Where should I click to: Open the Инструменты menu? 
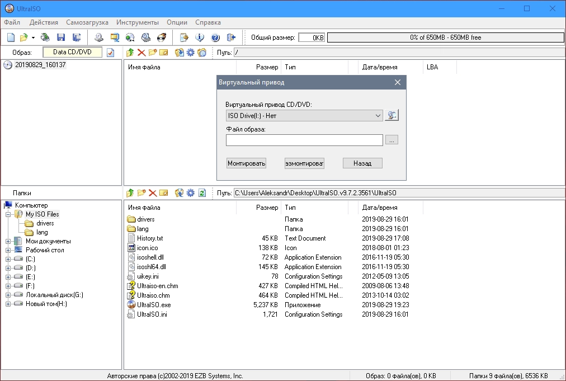(x=138, y=22)
